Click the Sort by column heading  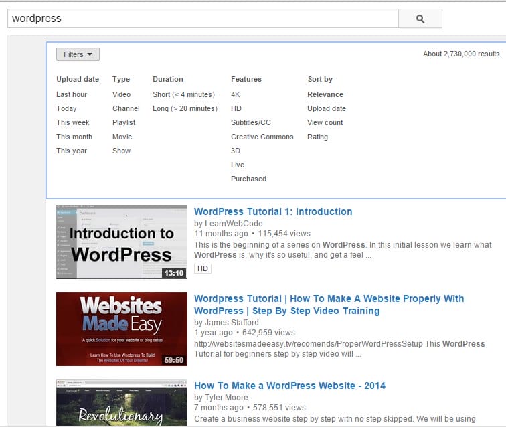point(320,79)
